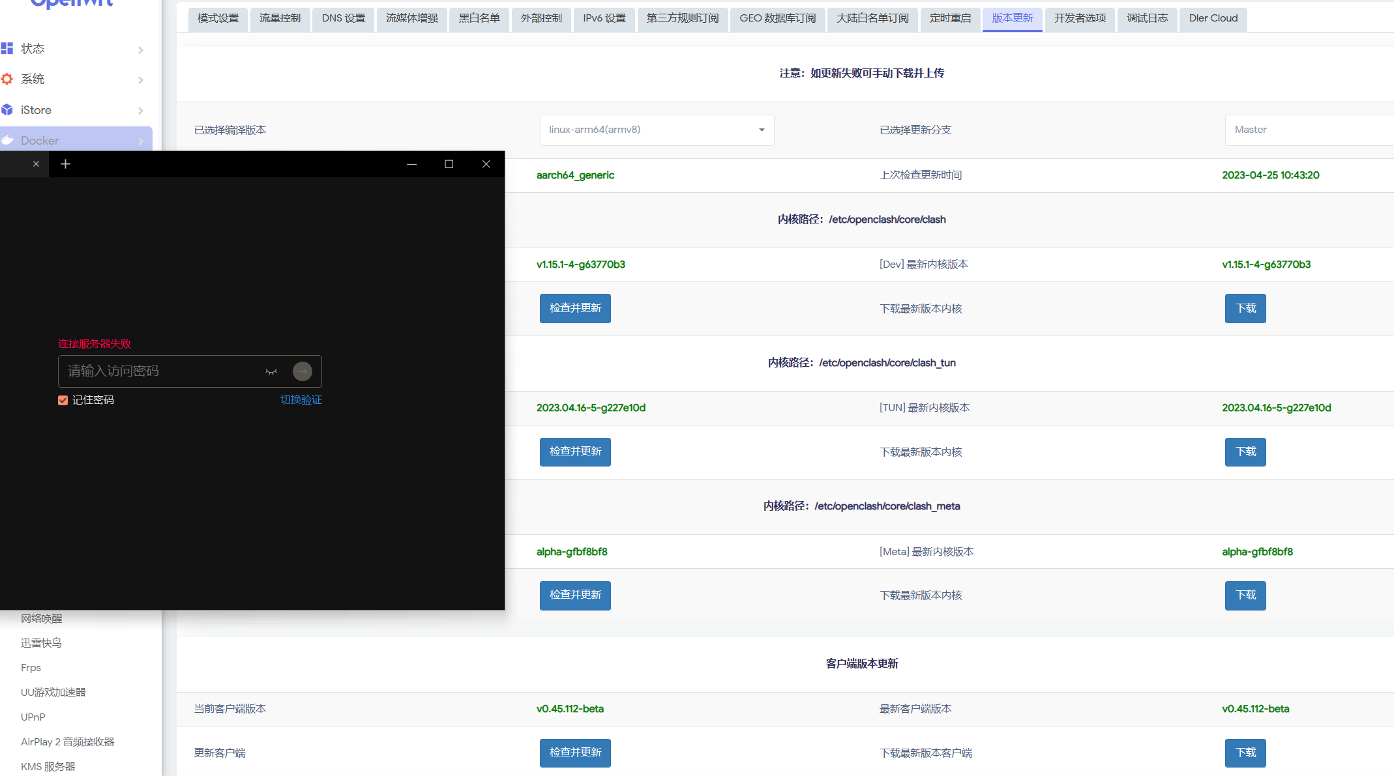
Task: Click the eye icon to reveal password
Action: tap(272, 371)
